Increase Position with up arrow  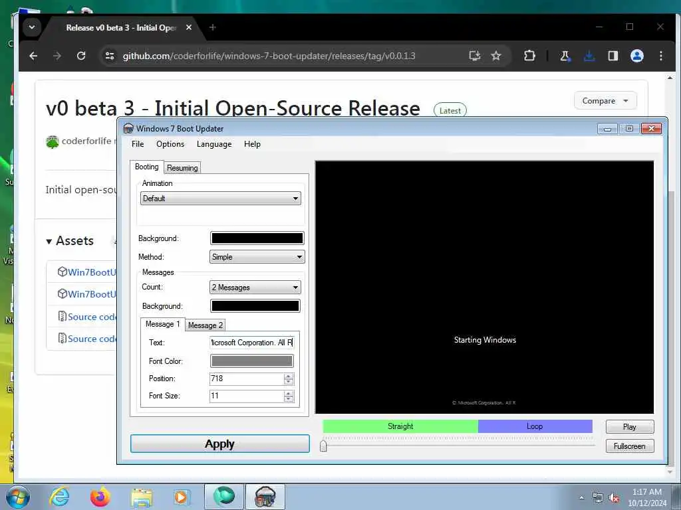(x=289, y=376)
